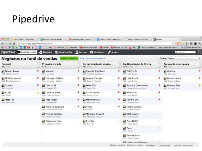Image resolution: width=202 pixels, height=151 pixels.
Task: Open the Funil de vendas tab
Action: coord(27,52)
